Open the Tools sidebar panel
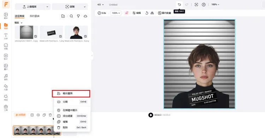This screenshot has width=265, height=138. (x=6, y=108)
